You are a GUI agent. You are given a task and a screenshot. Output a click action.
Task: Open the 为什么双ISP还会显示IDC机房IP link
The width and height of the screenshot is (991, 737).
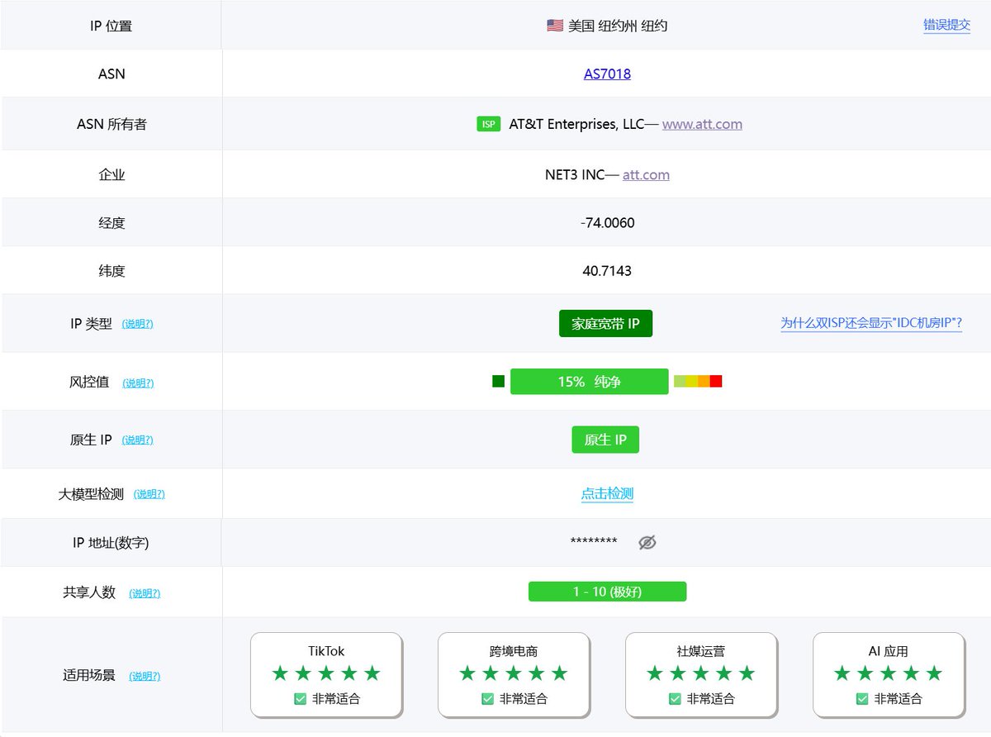coord(871,323)
